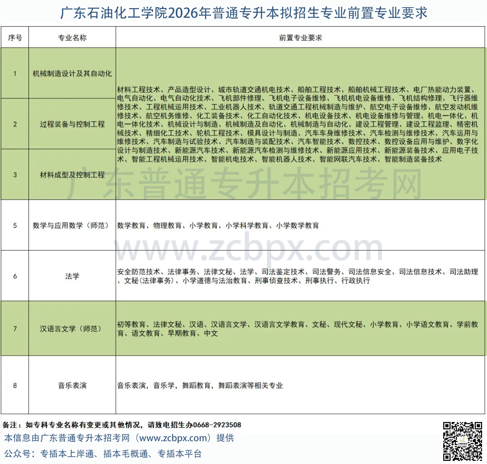Click serial number 6 cell

[15, 276]
